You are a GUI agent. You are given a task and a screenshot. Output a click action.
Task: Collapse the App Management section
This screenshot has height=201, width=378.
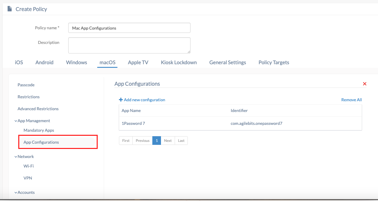(16, 121)
